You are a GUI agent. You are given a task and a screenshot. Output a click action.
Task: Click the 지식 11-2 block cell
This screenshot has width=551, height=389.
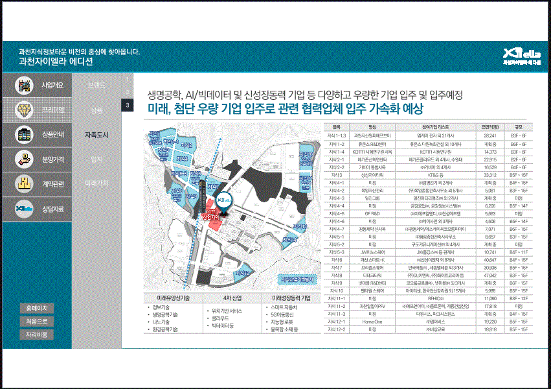click(336, 307)
